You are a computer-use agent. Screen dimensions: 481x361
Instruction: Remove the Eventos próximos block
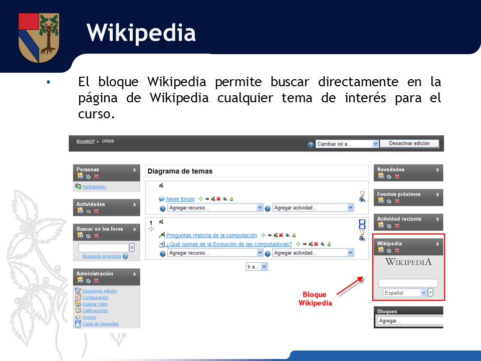397,201
